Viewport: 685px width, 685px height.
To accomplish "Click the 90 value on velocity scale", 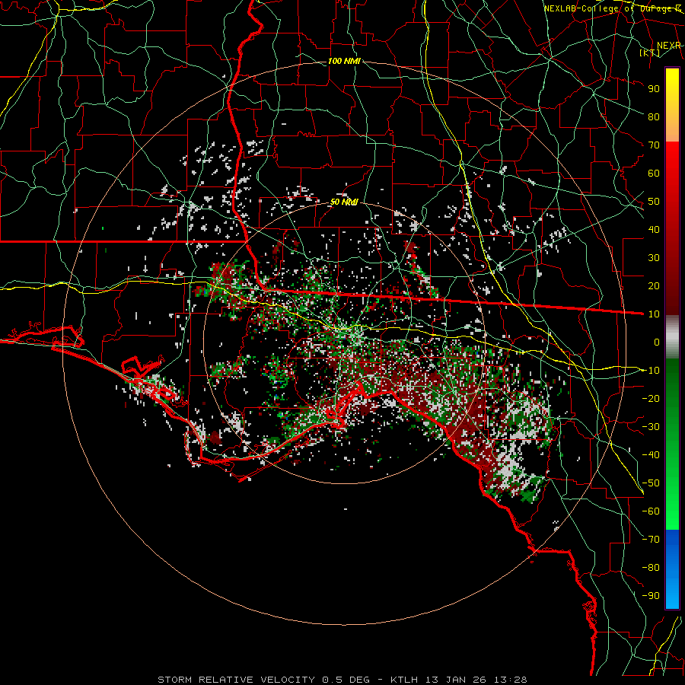I will [654, 89].
